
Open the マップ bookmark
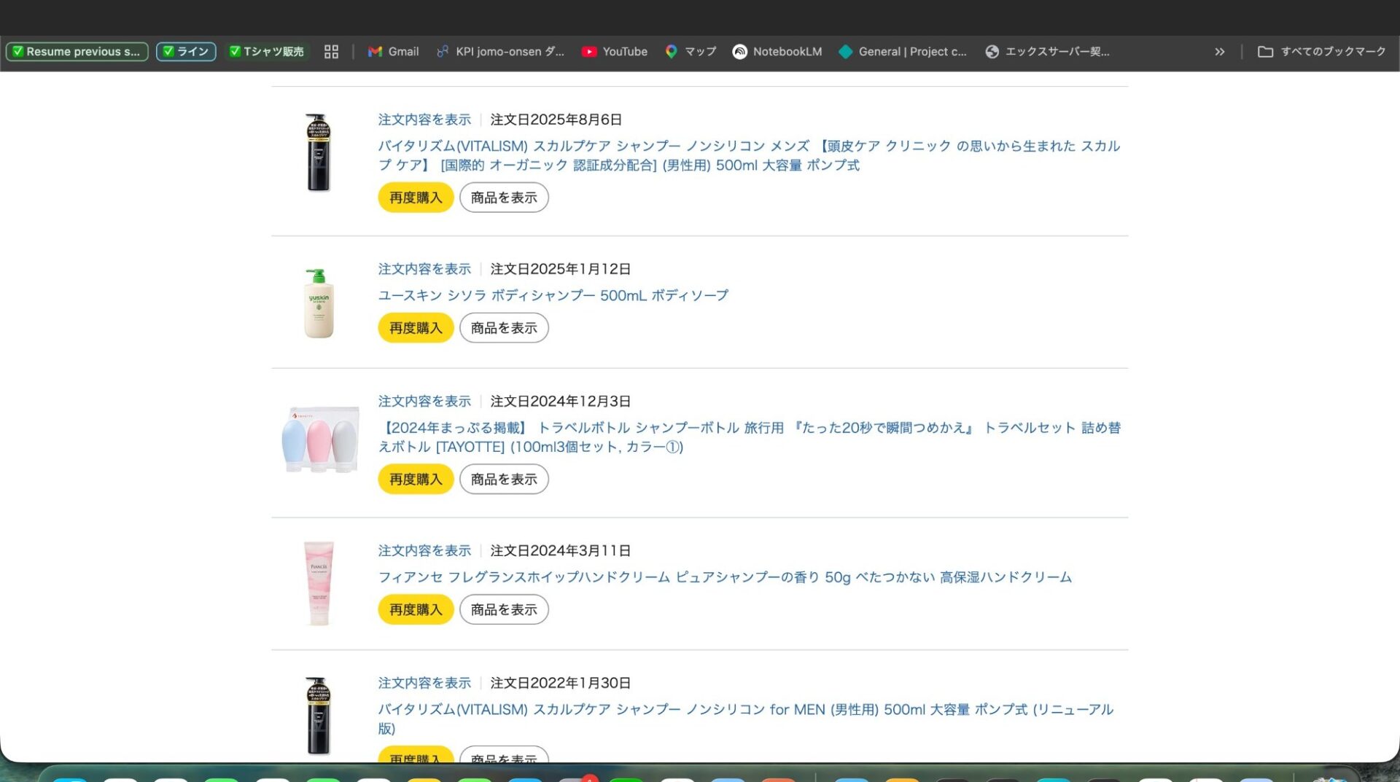pyautogui.click(x=690, y=52)
